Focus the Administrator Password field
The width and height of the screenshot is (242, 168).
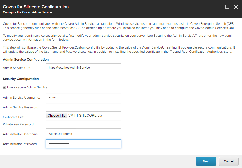click(x=83, y=143)
